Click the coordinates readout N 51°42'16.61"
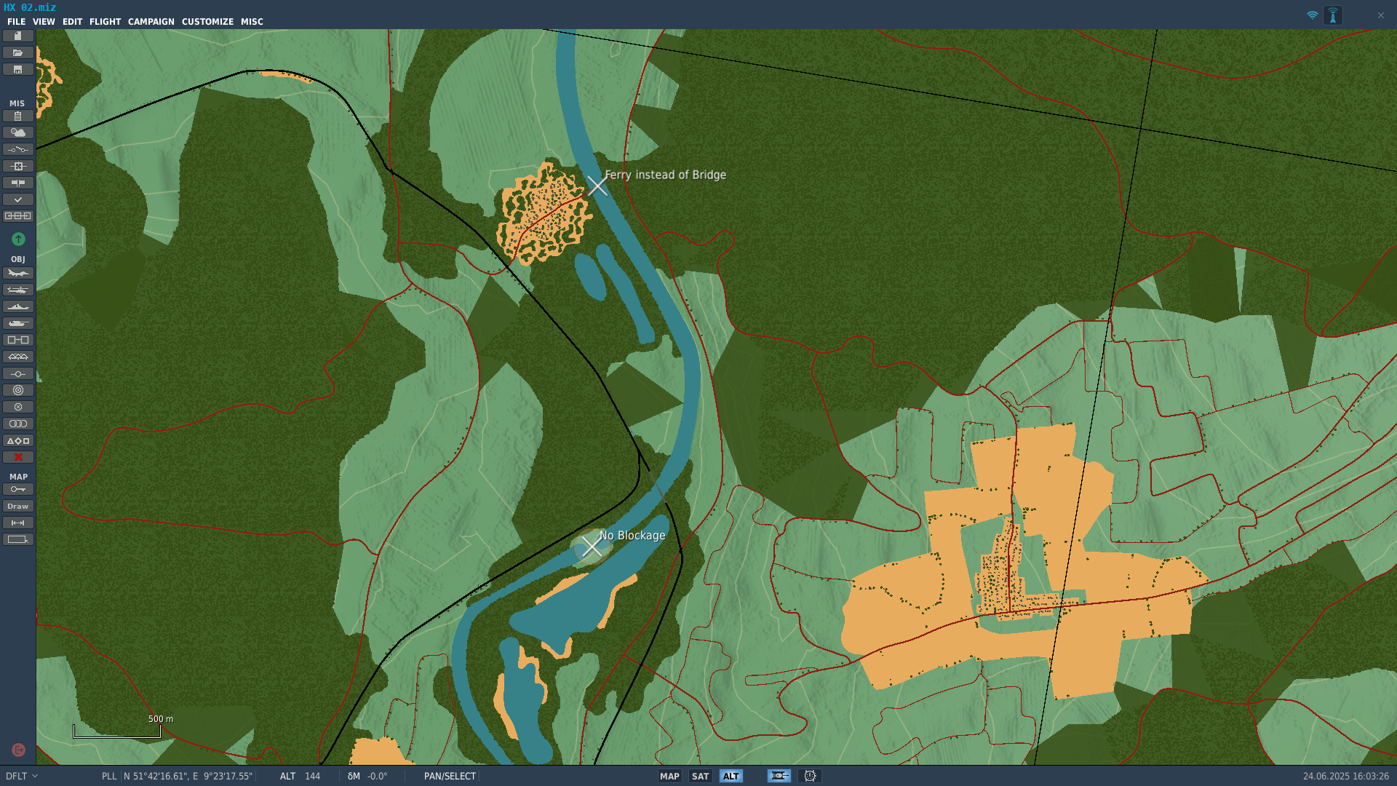 pos(188,776)
